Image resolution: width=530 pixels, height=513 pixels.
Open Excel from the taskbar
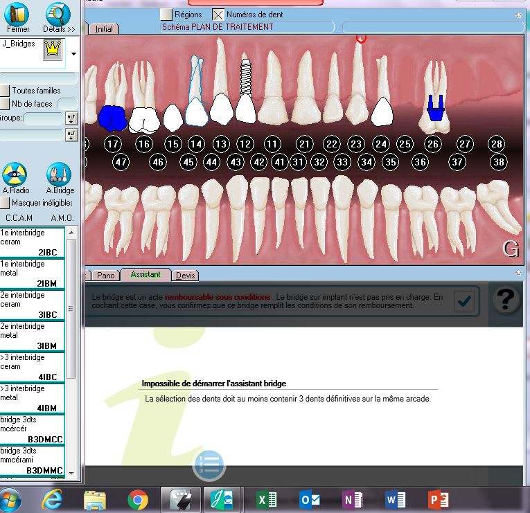tap(263, 498)
